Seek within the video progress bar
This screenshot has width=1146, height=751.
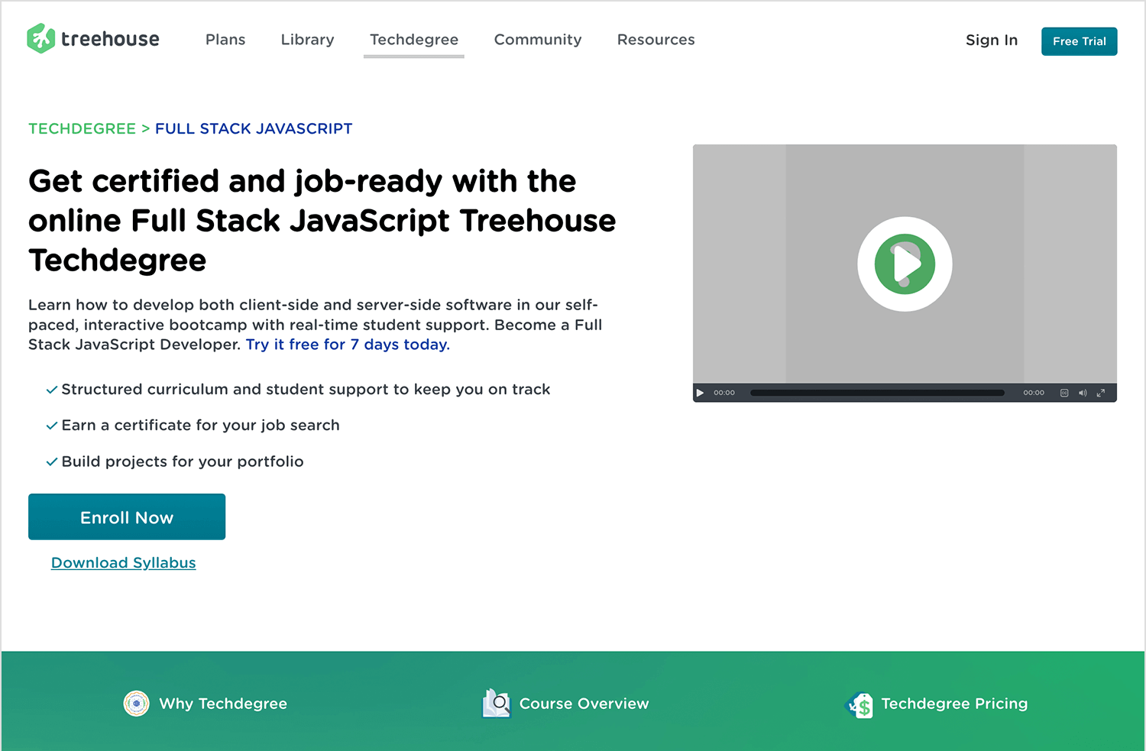[x=877, y=393]
